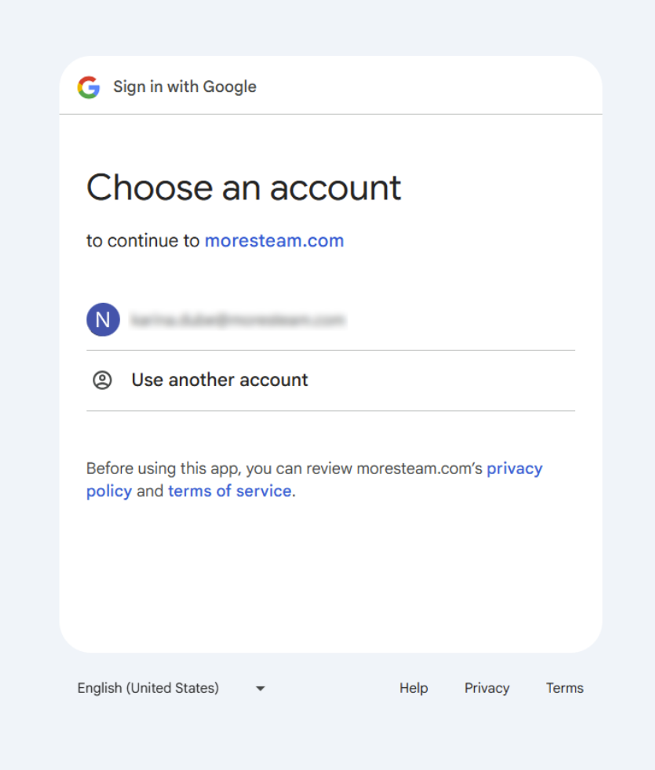The width and height of the screenshot is (655, 770).
Task: Choose Use another account
Action: (220, 379)
